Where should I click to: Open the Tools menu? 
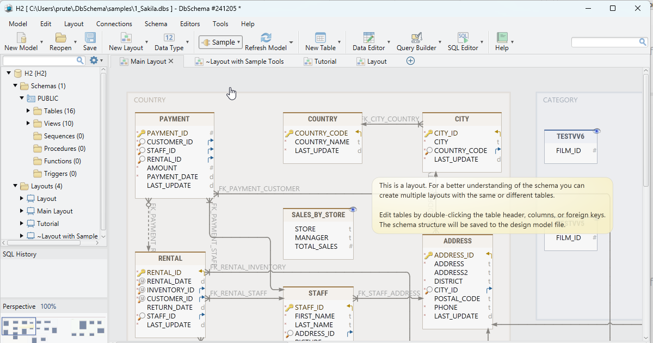220,23
